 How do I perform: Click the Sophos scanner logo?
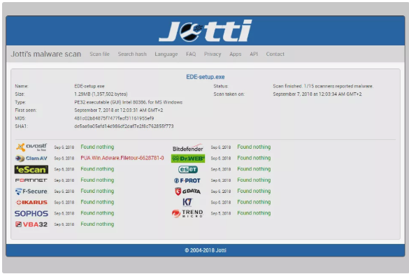pyautogui.click(x=31, y=213)
